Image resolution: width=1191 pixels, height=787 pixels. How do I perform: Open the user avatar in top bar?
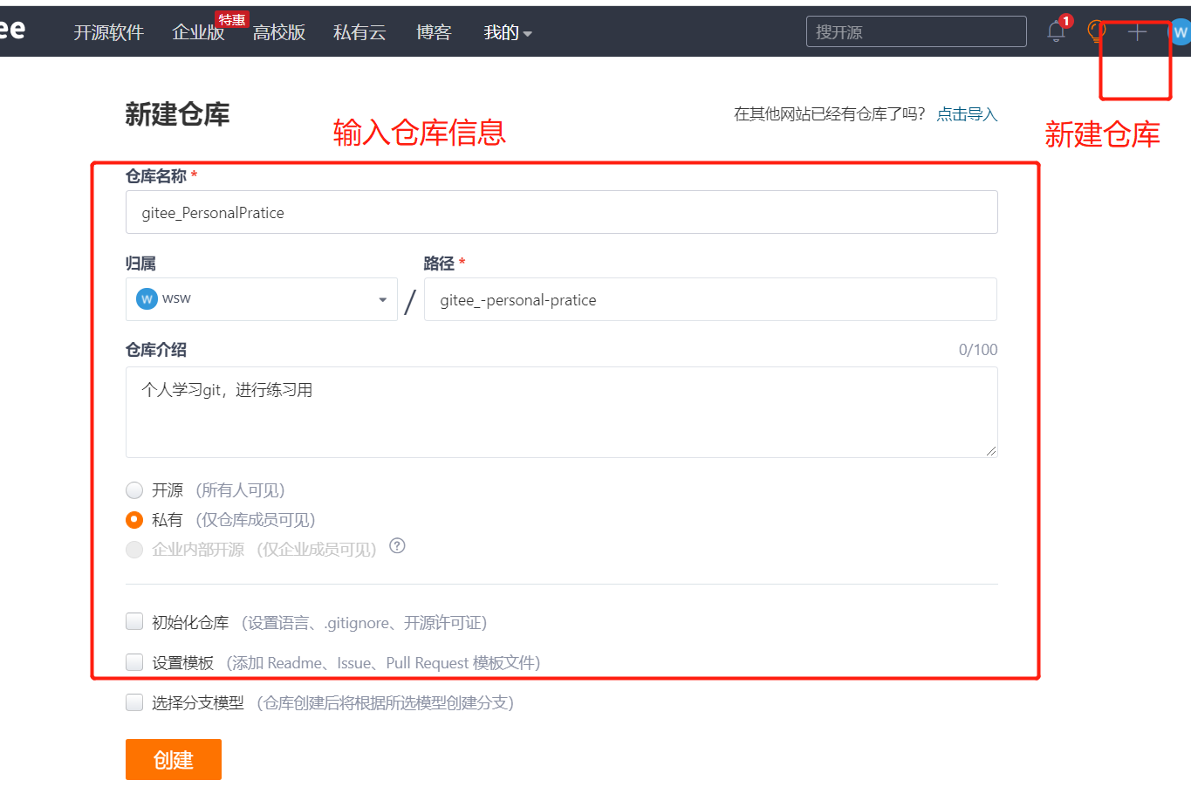click(x=1181, y=32)
